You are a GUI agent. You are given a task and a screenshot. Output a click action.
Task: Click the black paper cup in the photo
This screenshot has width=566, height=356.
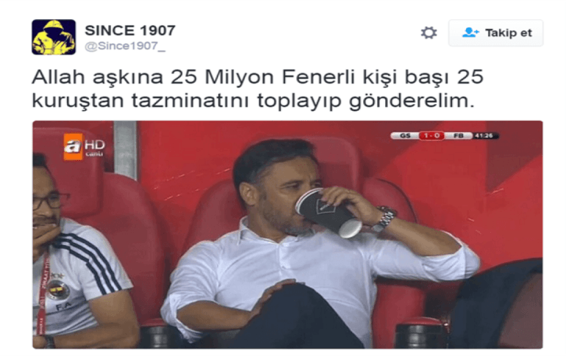click(x=328, y=213)
